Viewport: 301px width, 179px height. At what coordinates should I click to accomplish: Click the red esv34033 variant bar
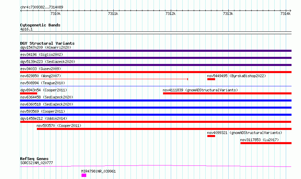click(x=156, y=72)
